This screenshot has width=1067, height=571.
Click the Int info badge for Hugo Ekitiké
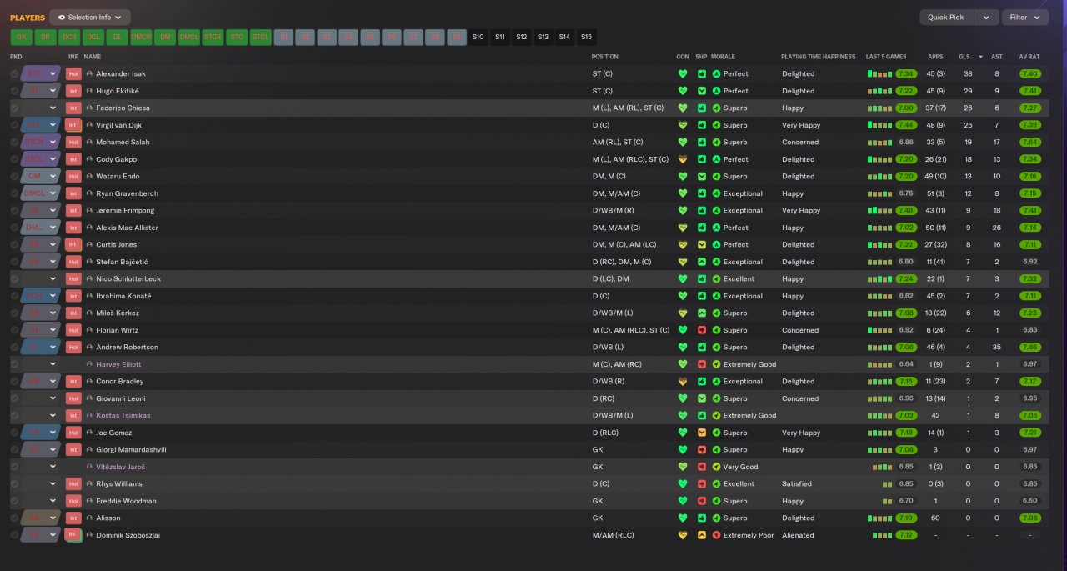tap(73, 91)
